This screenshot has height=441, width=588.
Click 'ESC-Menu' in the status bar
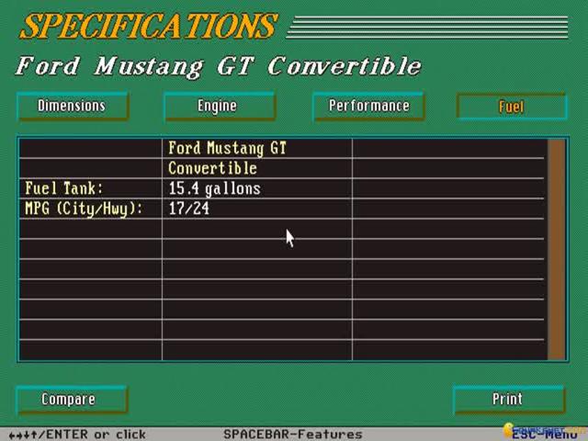tap(545, 435)
